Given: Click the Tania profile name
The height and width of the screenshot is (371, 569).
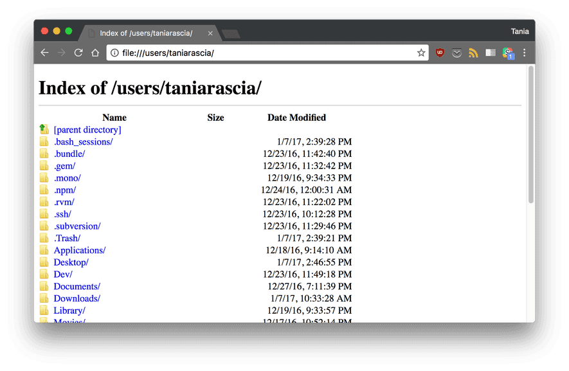Looking at the screenshot, I should pos(520,31).
